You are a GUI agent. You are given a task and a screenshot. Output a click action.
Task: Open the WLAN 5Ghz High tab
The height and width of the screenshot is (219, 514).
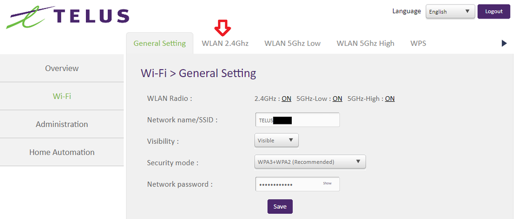point(365,43)
